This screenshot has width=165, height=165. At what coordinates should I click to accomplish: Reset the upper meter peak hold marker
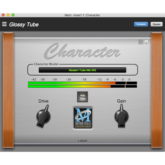126,83
